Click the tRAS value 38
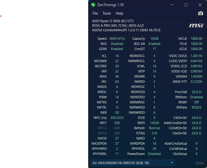The image size is (207, 168). (117, 76)
